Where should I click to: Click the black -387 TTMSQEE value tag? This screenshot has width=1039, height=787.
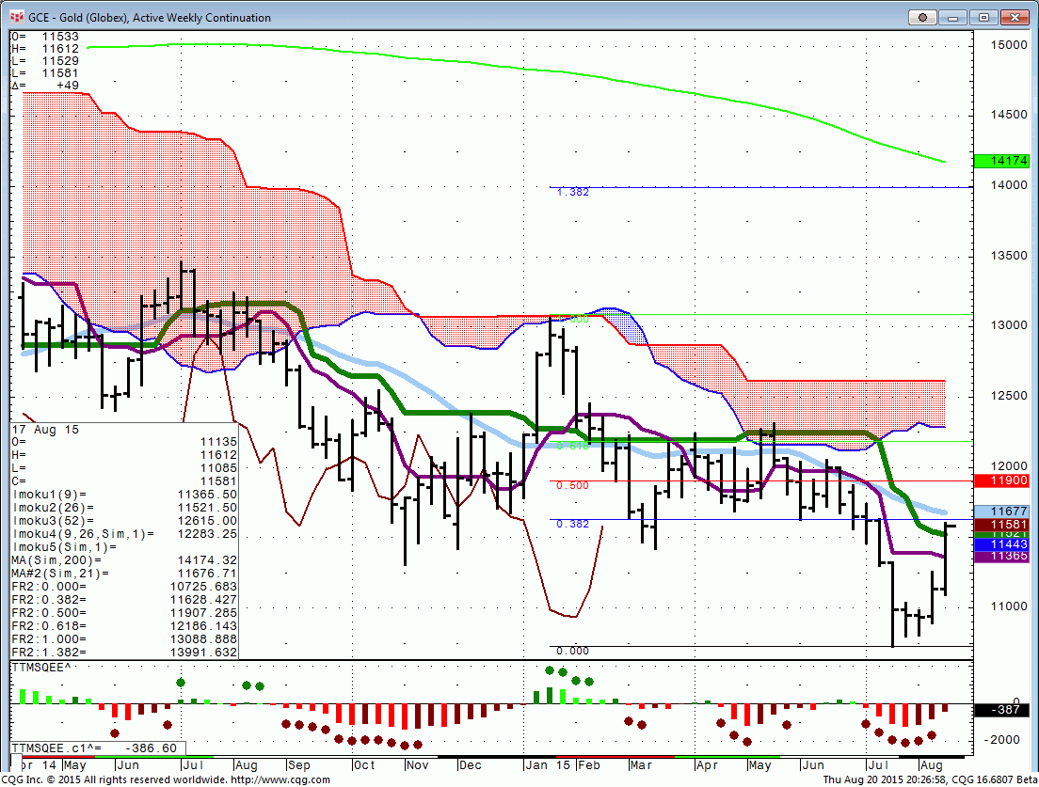(x=1002, y=710)
